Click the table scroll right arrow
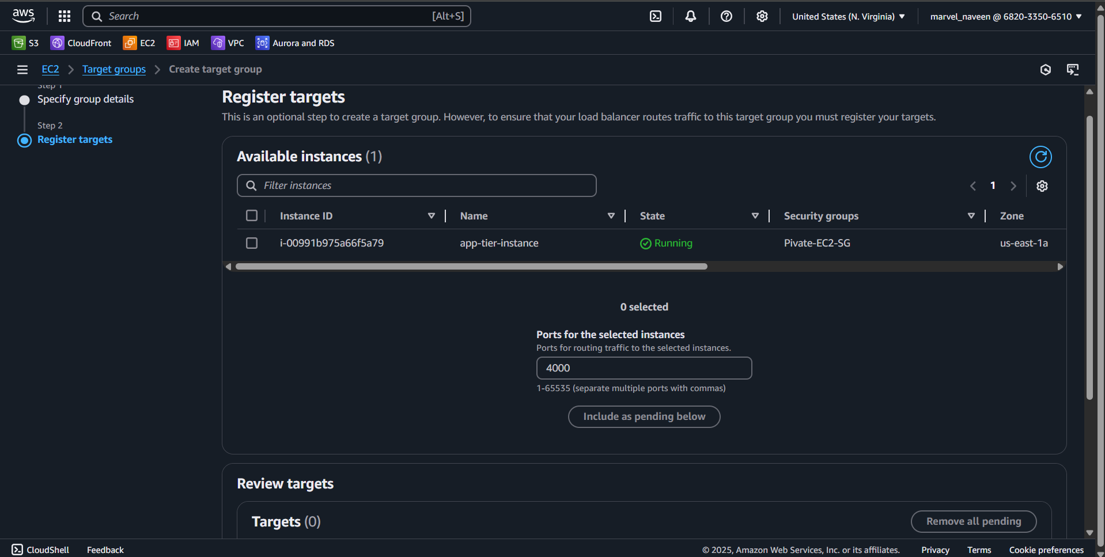 pos(1060,267)
